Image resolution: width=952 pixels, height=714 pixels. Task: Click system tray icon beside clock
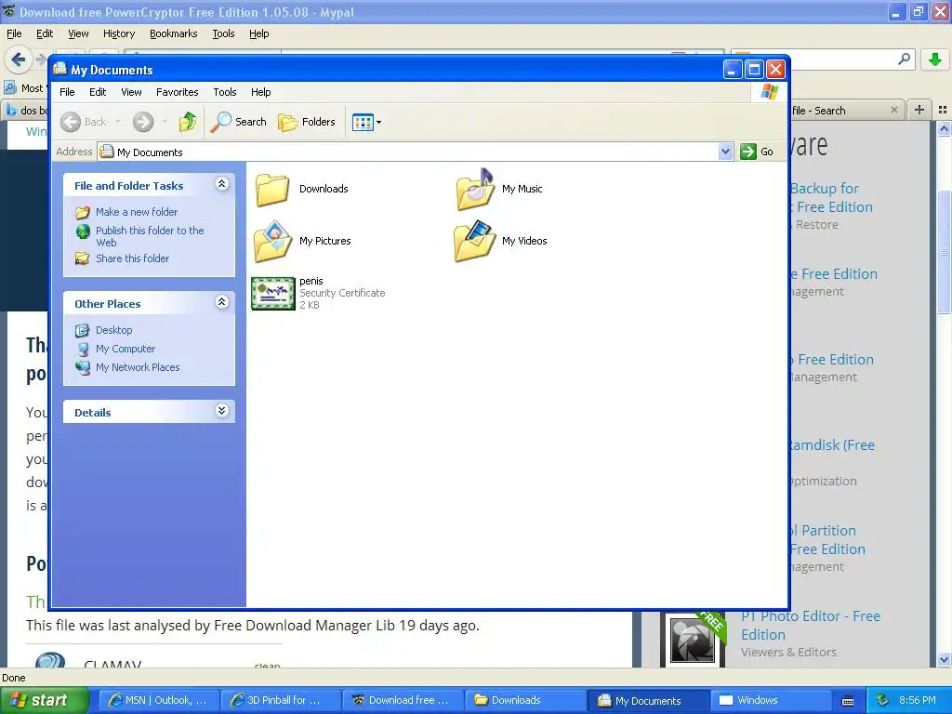[x=882, y=701]
